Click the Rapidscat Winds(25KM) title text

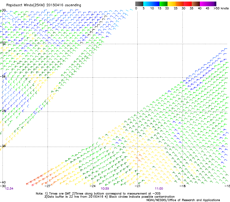(44, 5)
